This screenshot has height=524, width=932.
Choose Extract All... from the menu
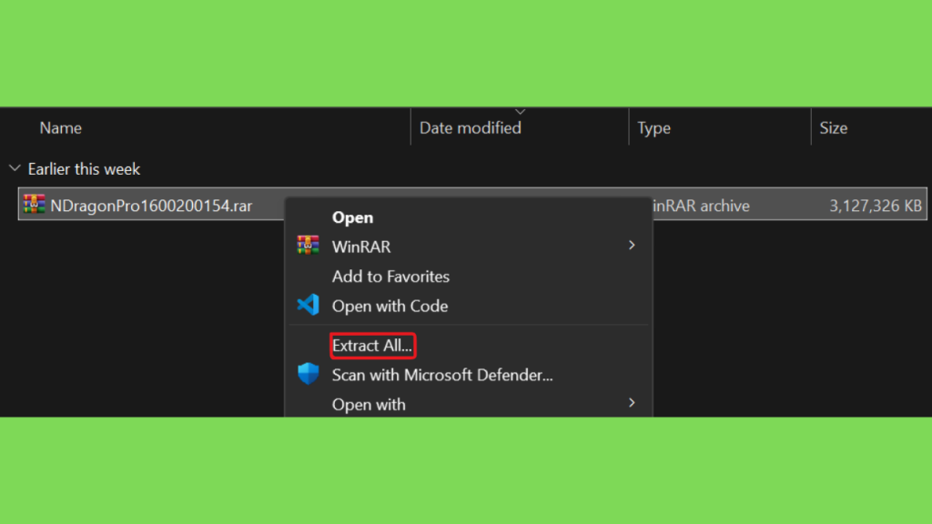coord(372,346)
